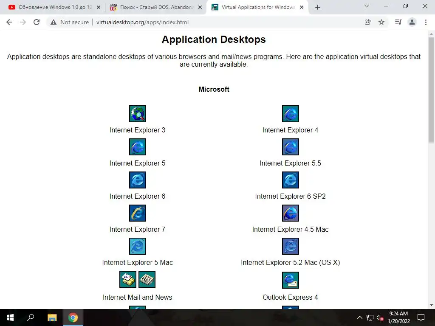Click the Outlook Express 4 label
This screenshot has height=326, width=435.
[290, 297]
